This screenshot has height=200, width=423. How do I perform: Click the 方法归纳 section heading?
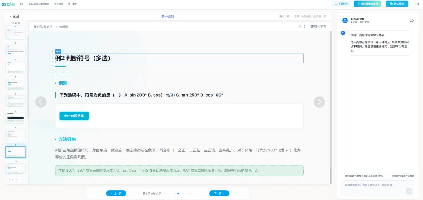[x=67, y=139]
